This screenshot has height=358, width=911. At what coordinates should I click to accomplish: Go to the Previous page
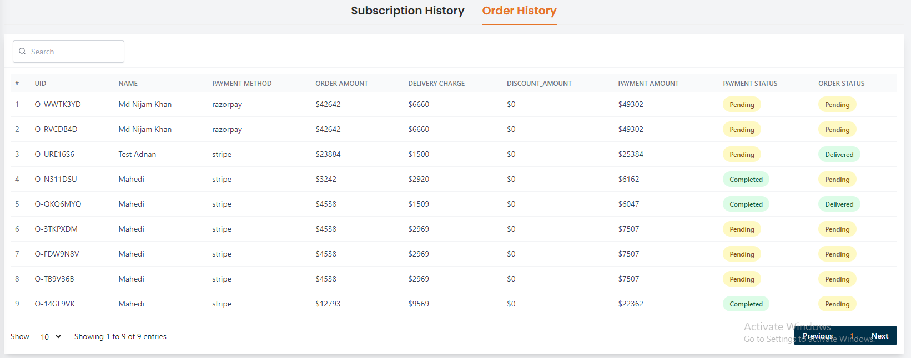pyautogui.click(x=817, y=336)
